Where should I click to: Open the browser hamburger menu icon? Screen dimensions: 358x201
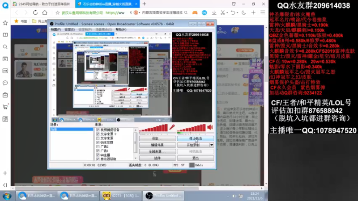tap(263, 13)
